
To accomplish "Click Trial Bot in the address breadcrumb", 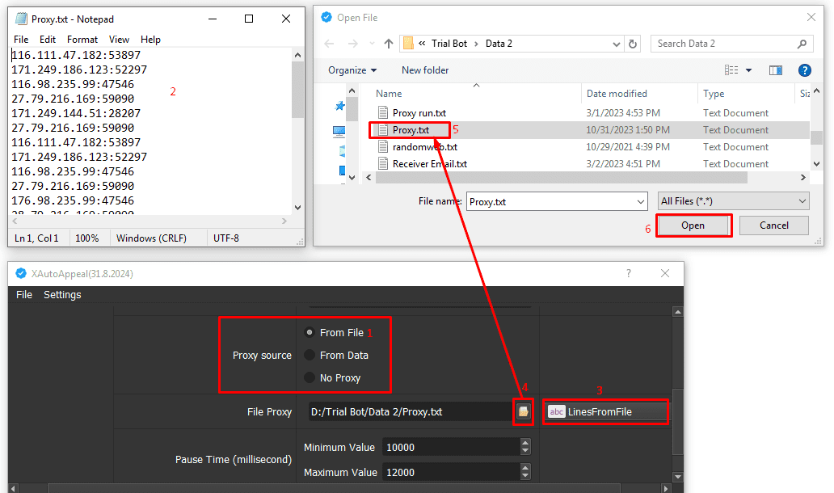I will coord(449,44).
